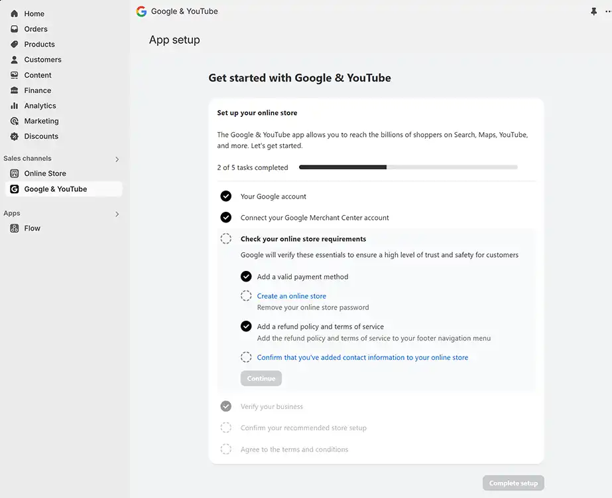
Task: Open Analytics from the sidebar
Action: point(40,106)
